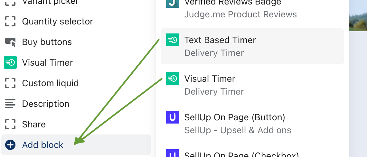Image resolution: width=367 pixels, height=157 pixels.
Task: Click the green Visual Timer icon in sidebar
Action: pyautogui.click(x=10, y=62)
